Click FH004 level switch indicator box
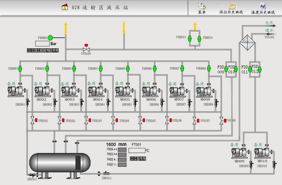Viewport: 282px width, 185px height. (122, 150)
